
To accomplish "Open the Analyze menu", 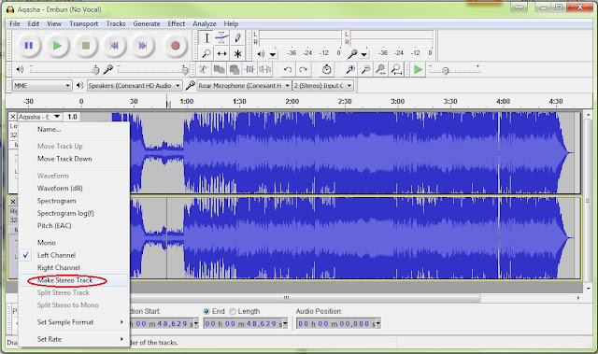I will click(204, 23).
